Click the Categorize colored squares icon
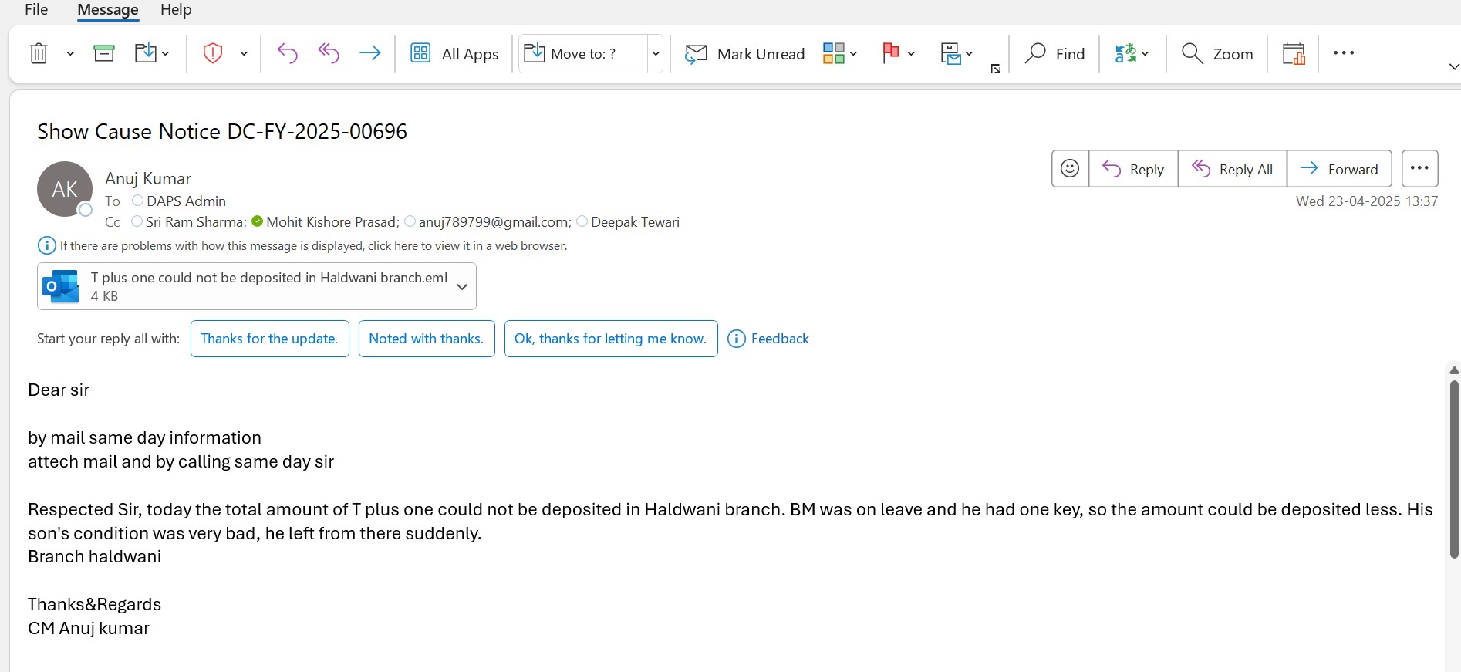Viewport: 1461px width, 672px height. (833, 53)
